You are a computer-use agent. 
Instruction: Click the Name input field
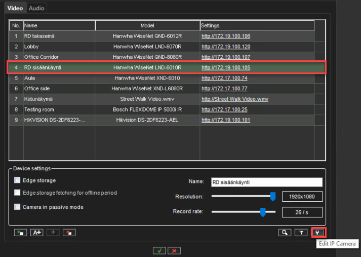(266, 182)
